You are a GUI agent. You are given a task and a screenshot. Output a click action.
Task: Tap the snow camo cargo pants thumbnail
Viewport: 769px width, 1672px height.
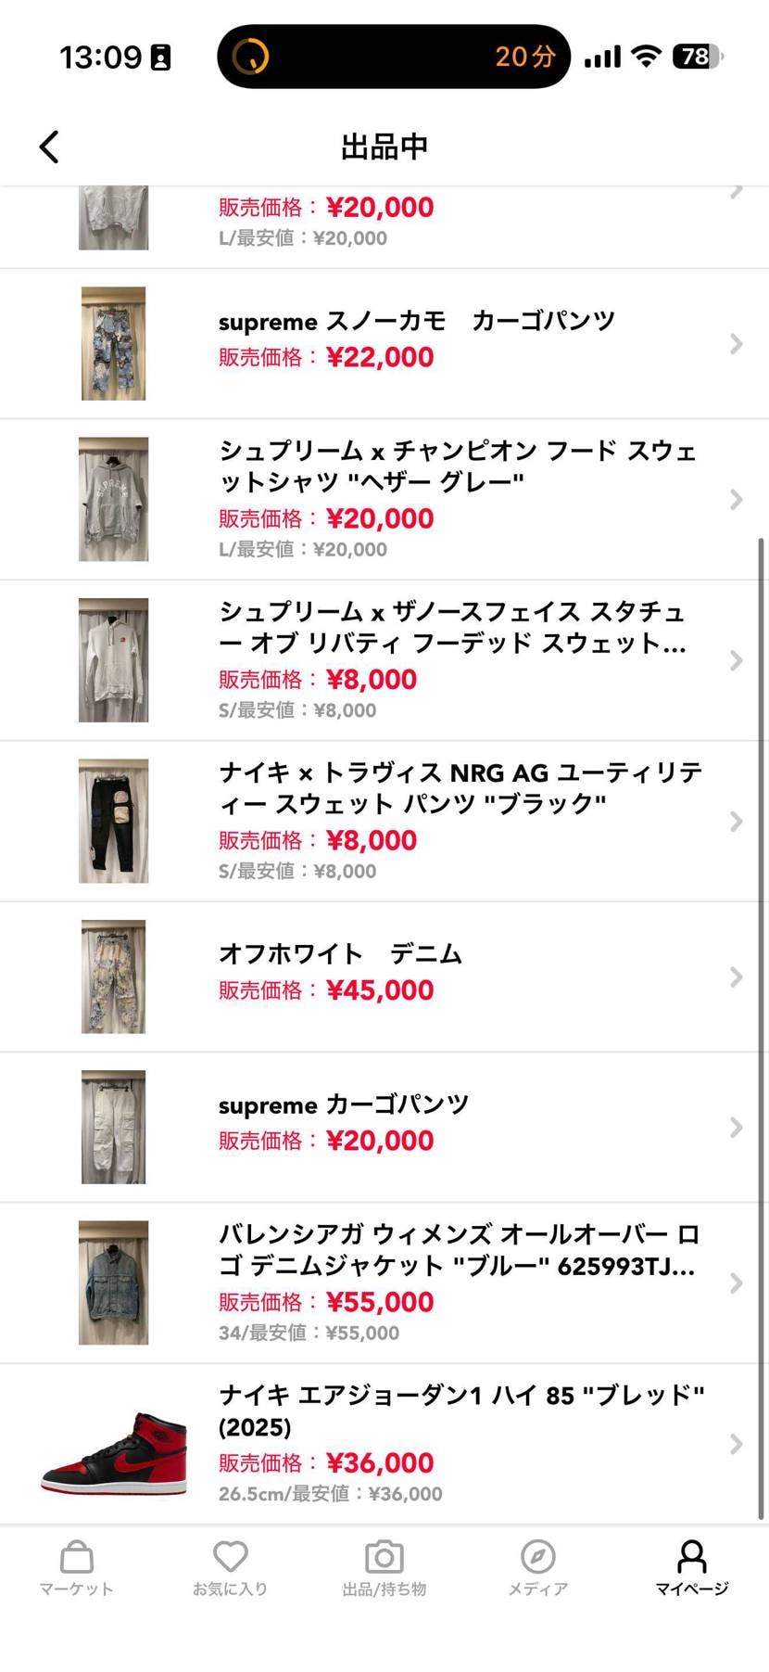pos(113,344)
